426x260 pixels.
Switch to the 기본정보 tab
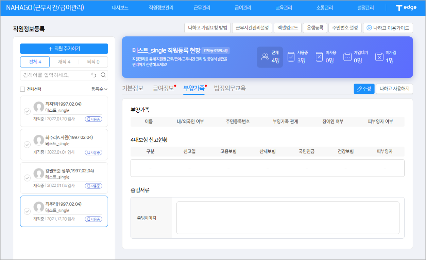point(133,88)
